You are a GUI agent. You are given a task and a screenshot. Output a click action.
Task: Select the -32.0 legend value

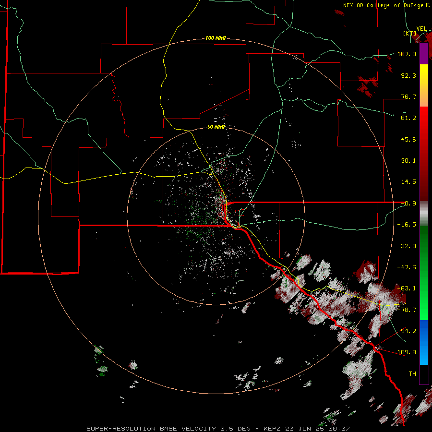tap(407, 246)
